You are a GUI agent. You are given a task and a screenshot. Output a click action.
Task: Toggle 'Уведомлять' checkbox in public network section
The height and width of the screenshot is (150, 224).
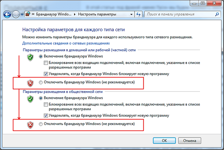click(46, 115)
